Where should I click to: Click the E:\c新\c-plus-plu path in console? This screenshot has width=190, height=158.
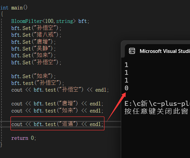(x=157, y=104)
